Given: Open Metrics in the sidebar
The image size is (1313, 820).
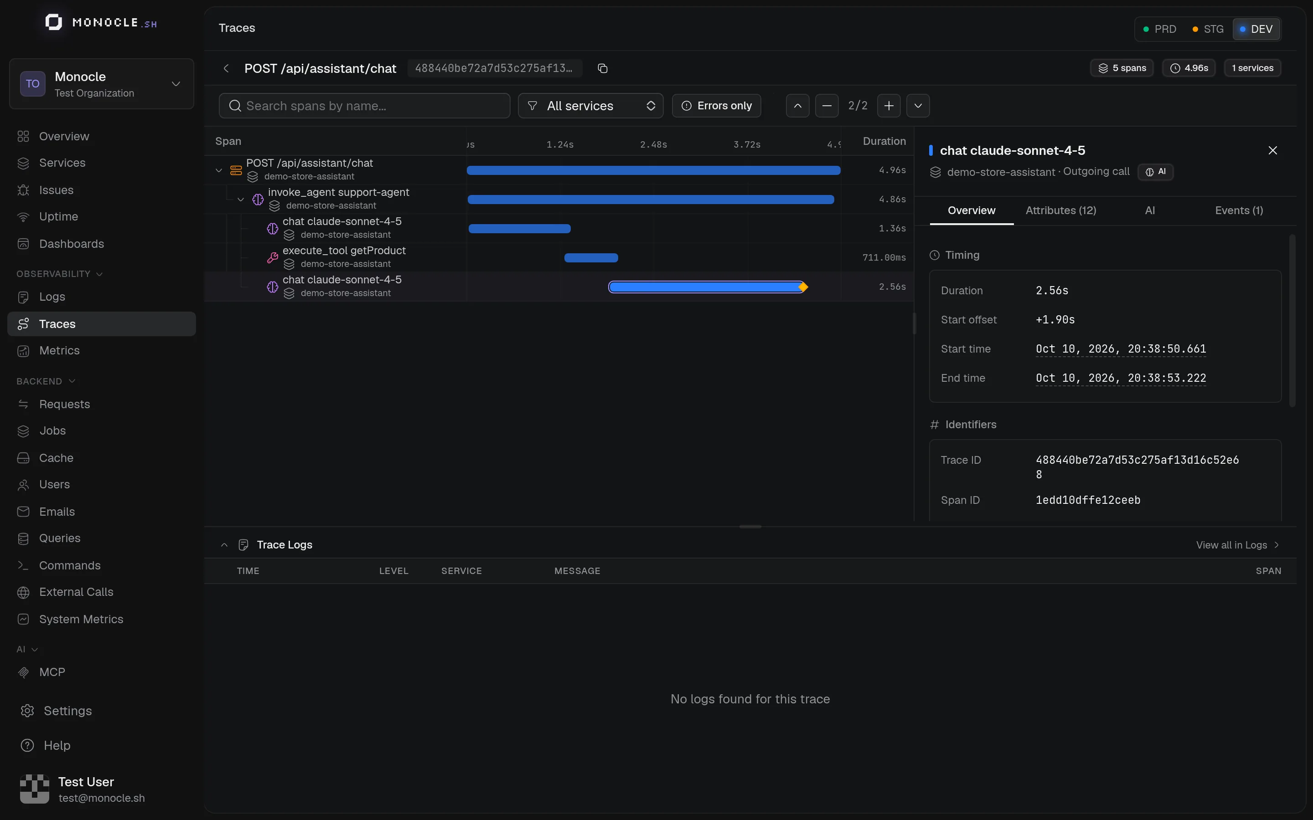Looking at the screenshot, I should pyautogui.click(x=102, y=350).
